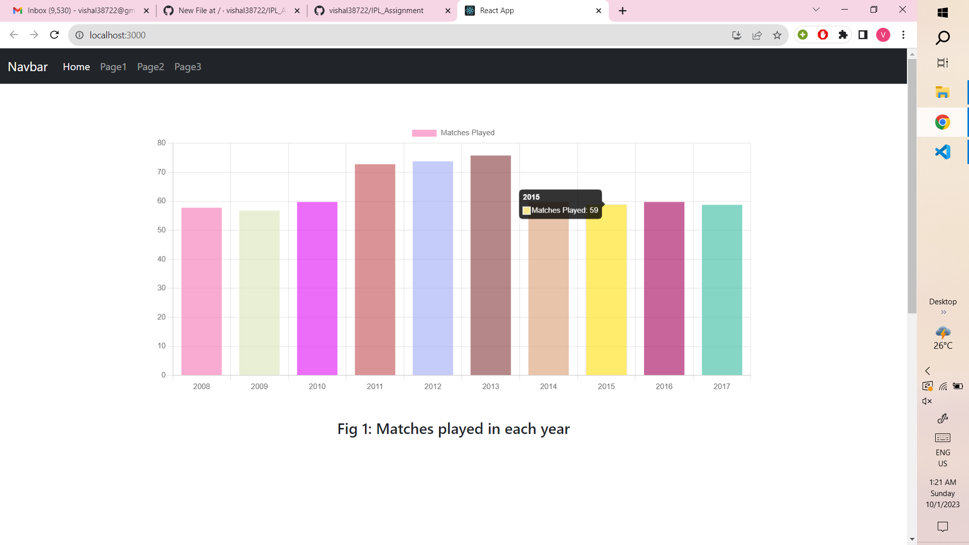Click the page vertical scrollbar thumb
969x545 pixels.
click(912, 186)
